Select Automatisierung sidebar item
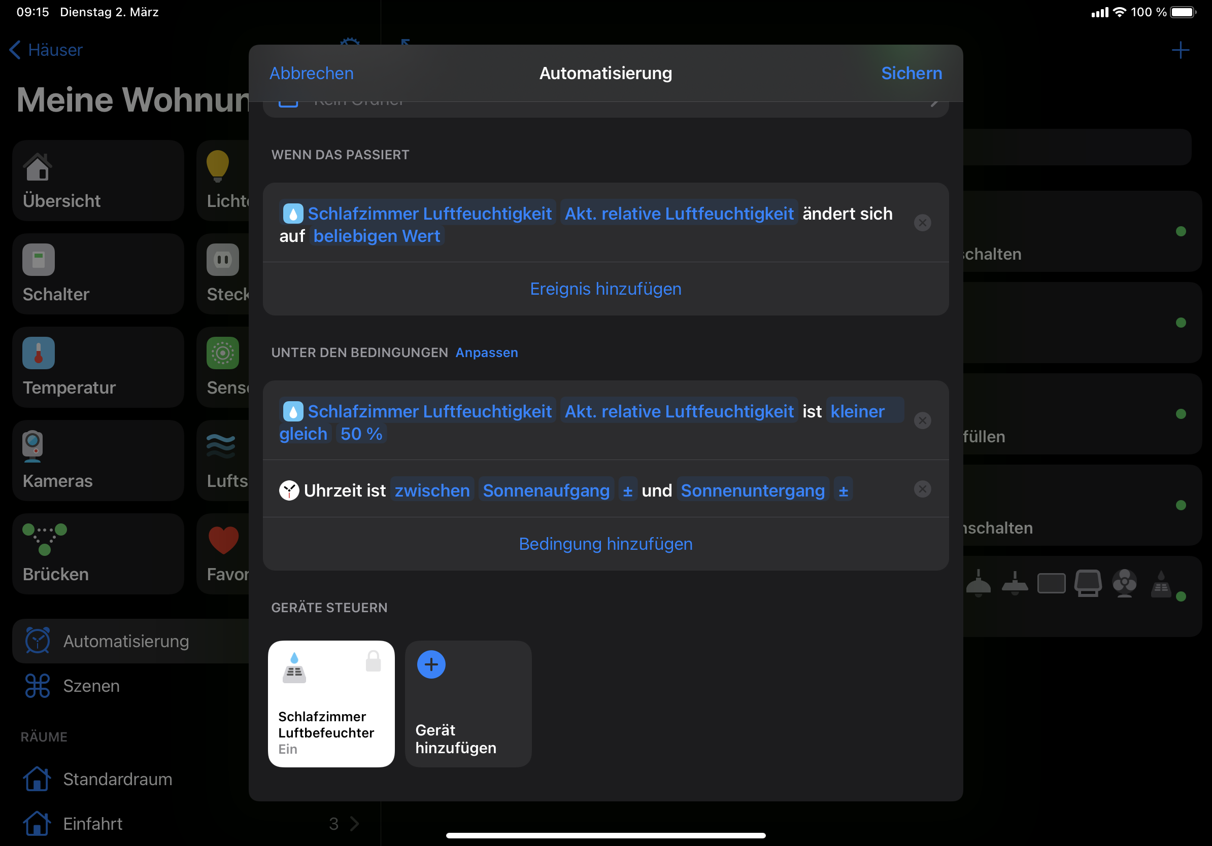This screenshot has width=1212, height=846. pos(126,641)
